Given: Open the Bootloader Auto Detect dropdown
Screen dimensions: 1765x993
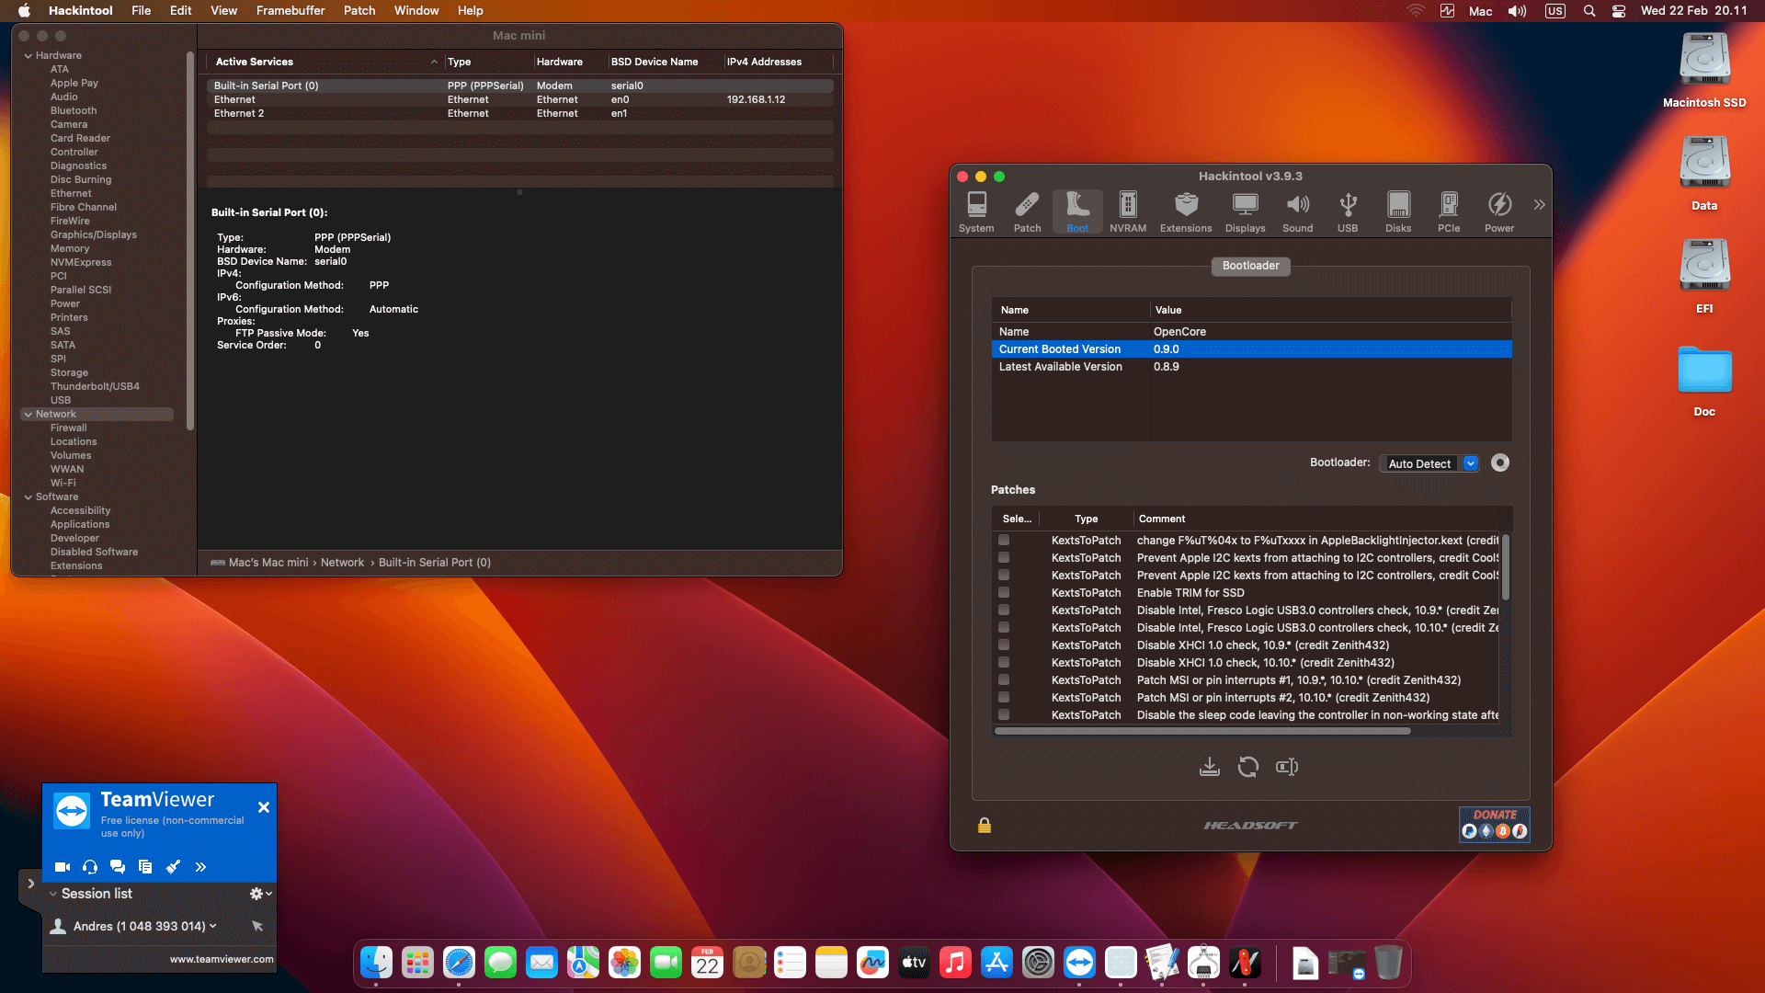Looking at the screenshot, I should (1429, 463).
